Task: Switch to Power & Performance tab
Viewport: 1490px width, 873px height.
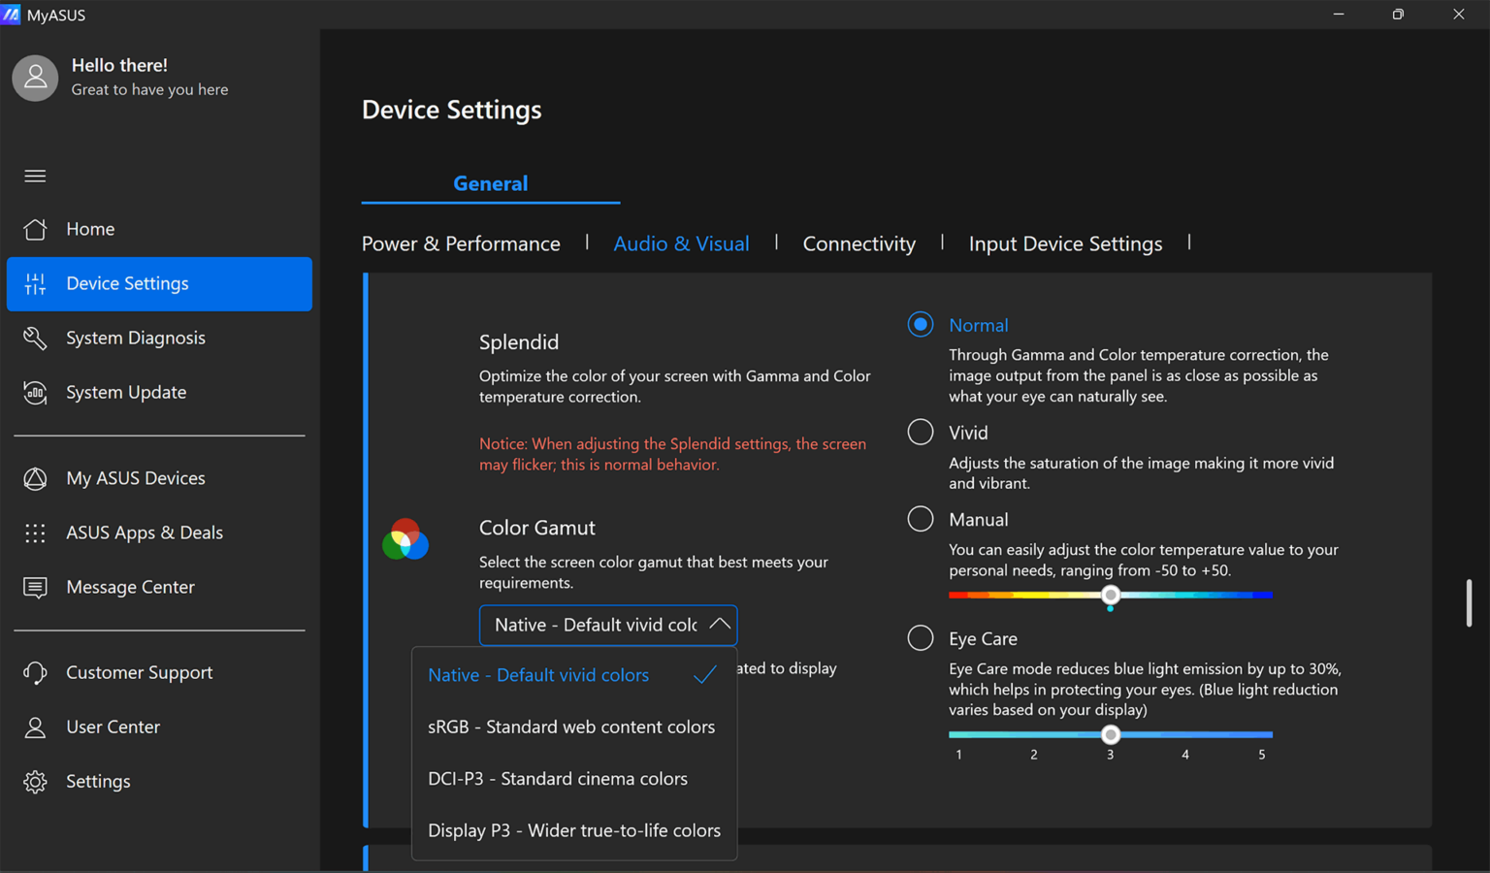Action: [x=461, y=243]
